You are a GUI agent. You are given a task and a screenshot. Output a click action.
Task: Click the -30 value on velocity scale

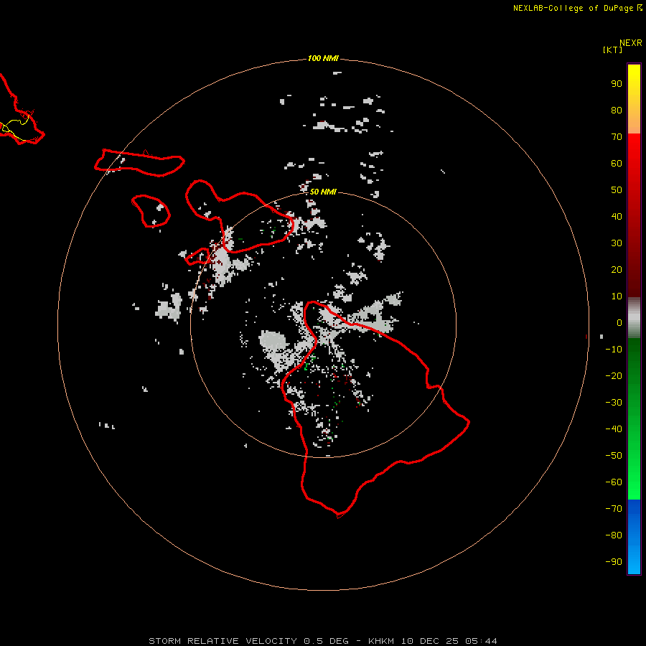coord(614,403)
